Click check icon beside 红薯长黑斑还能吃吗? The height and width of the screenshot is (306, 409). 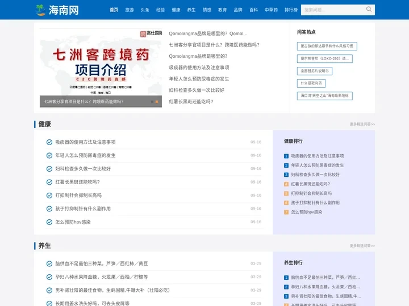tap(49, 182)
